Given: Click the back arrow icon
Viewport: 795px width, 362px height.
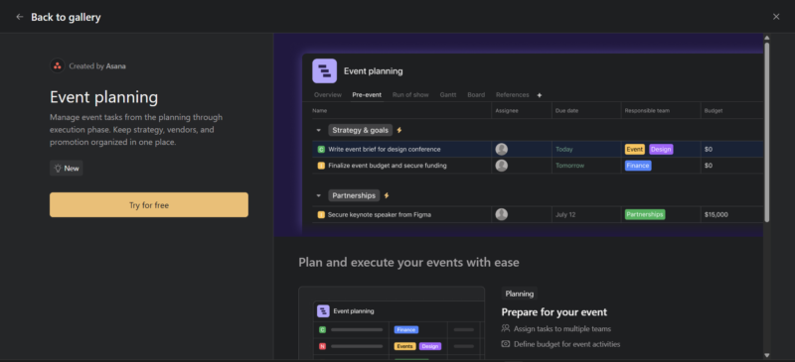Looking at the screenshot, I should 19,17.
